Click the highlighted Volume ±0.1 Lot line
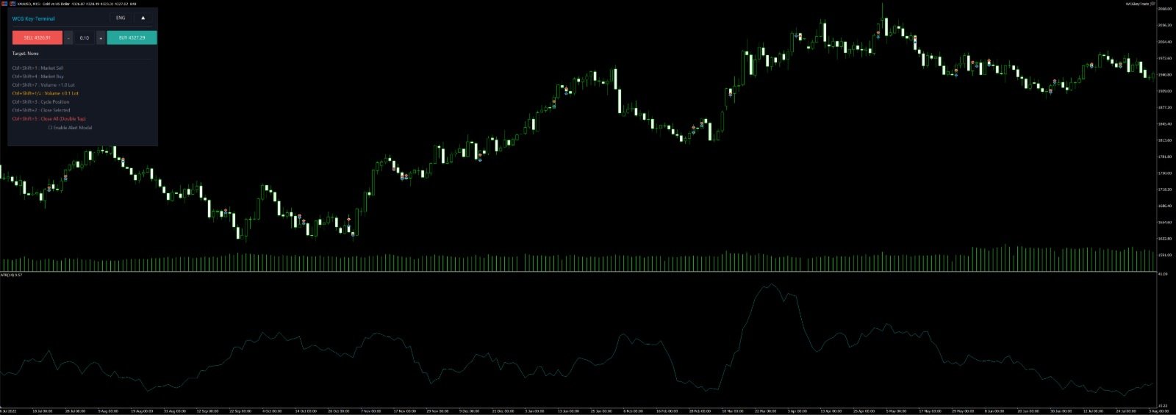 coord(45,93)
